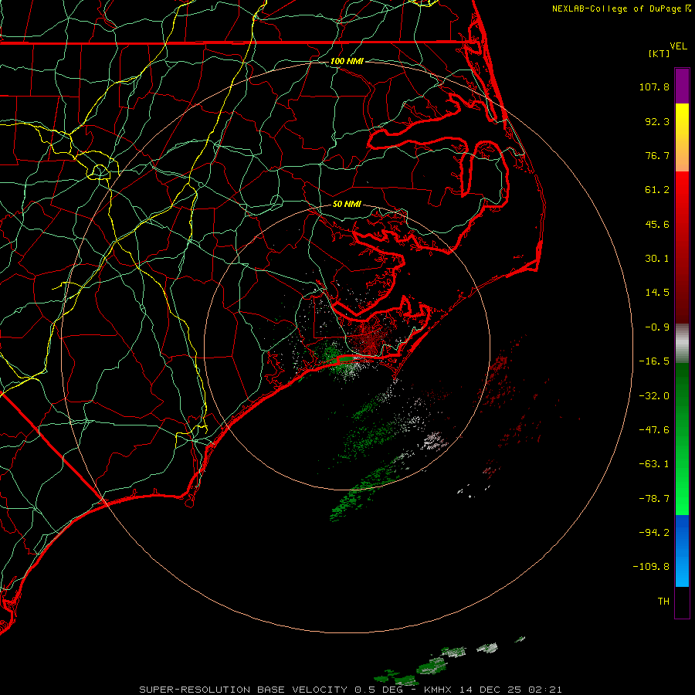Click the VEL legend title

(x=678, y=46)
